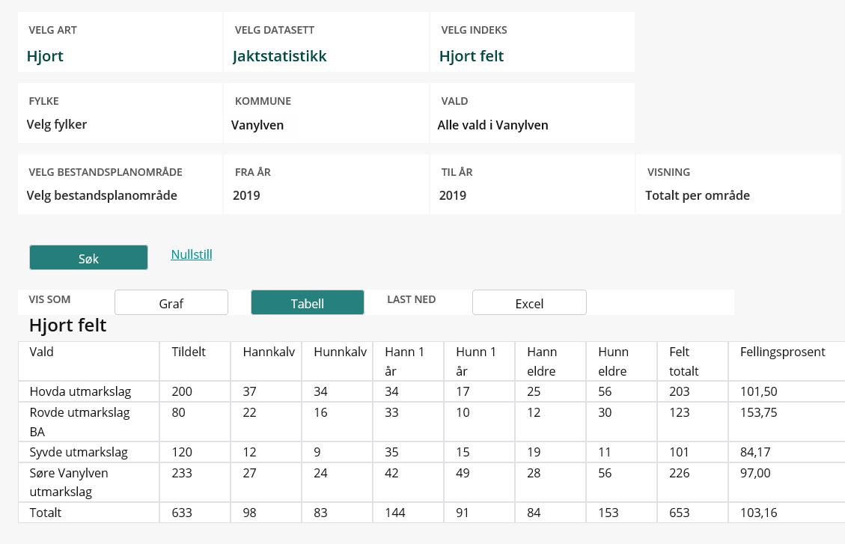Image resolution: width=845 pixels, height=544 pixels.
Task: Select the Syvde utmarkslag row name
Action: tap(79, 452)
